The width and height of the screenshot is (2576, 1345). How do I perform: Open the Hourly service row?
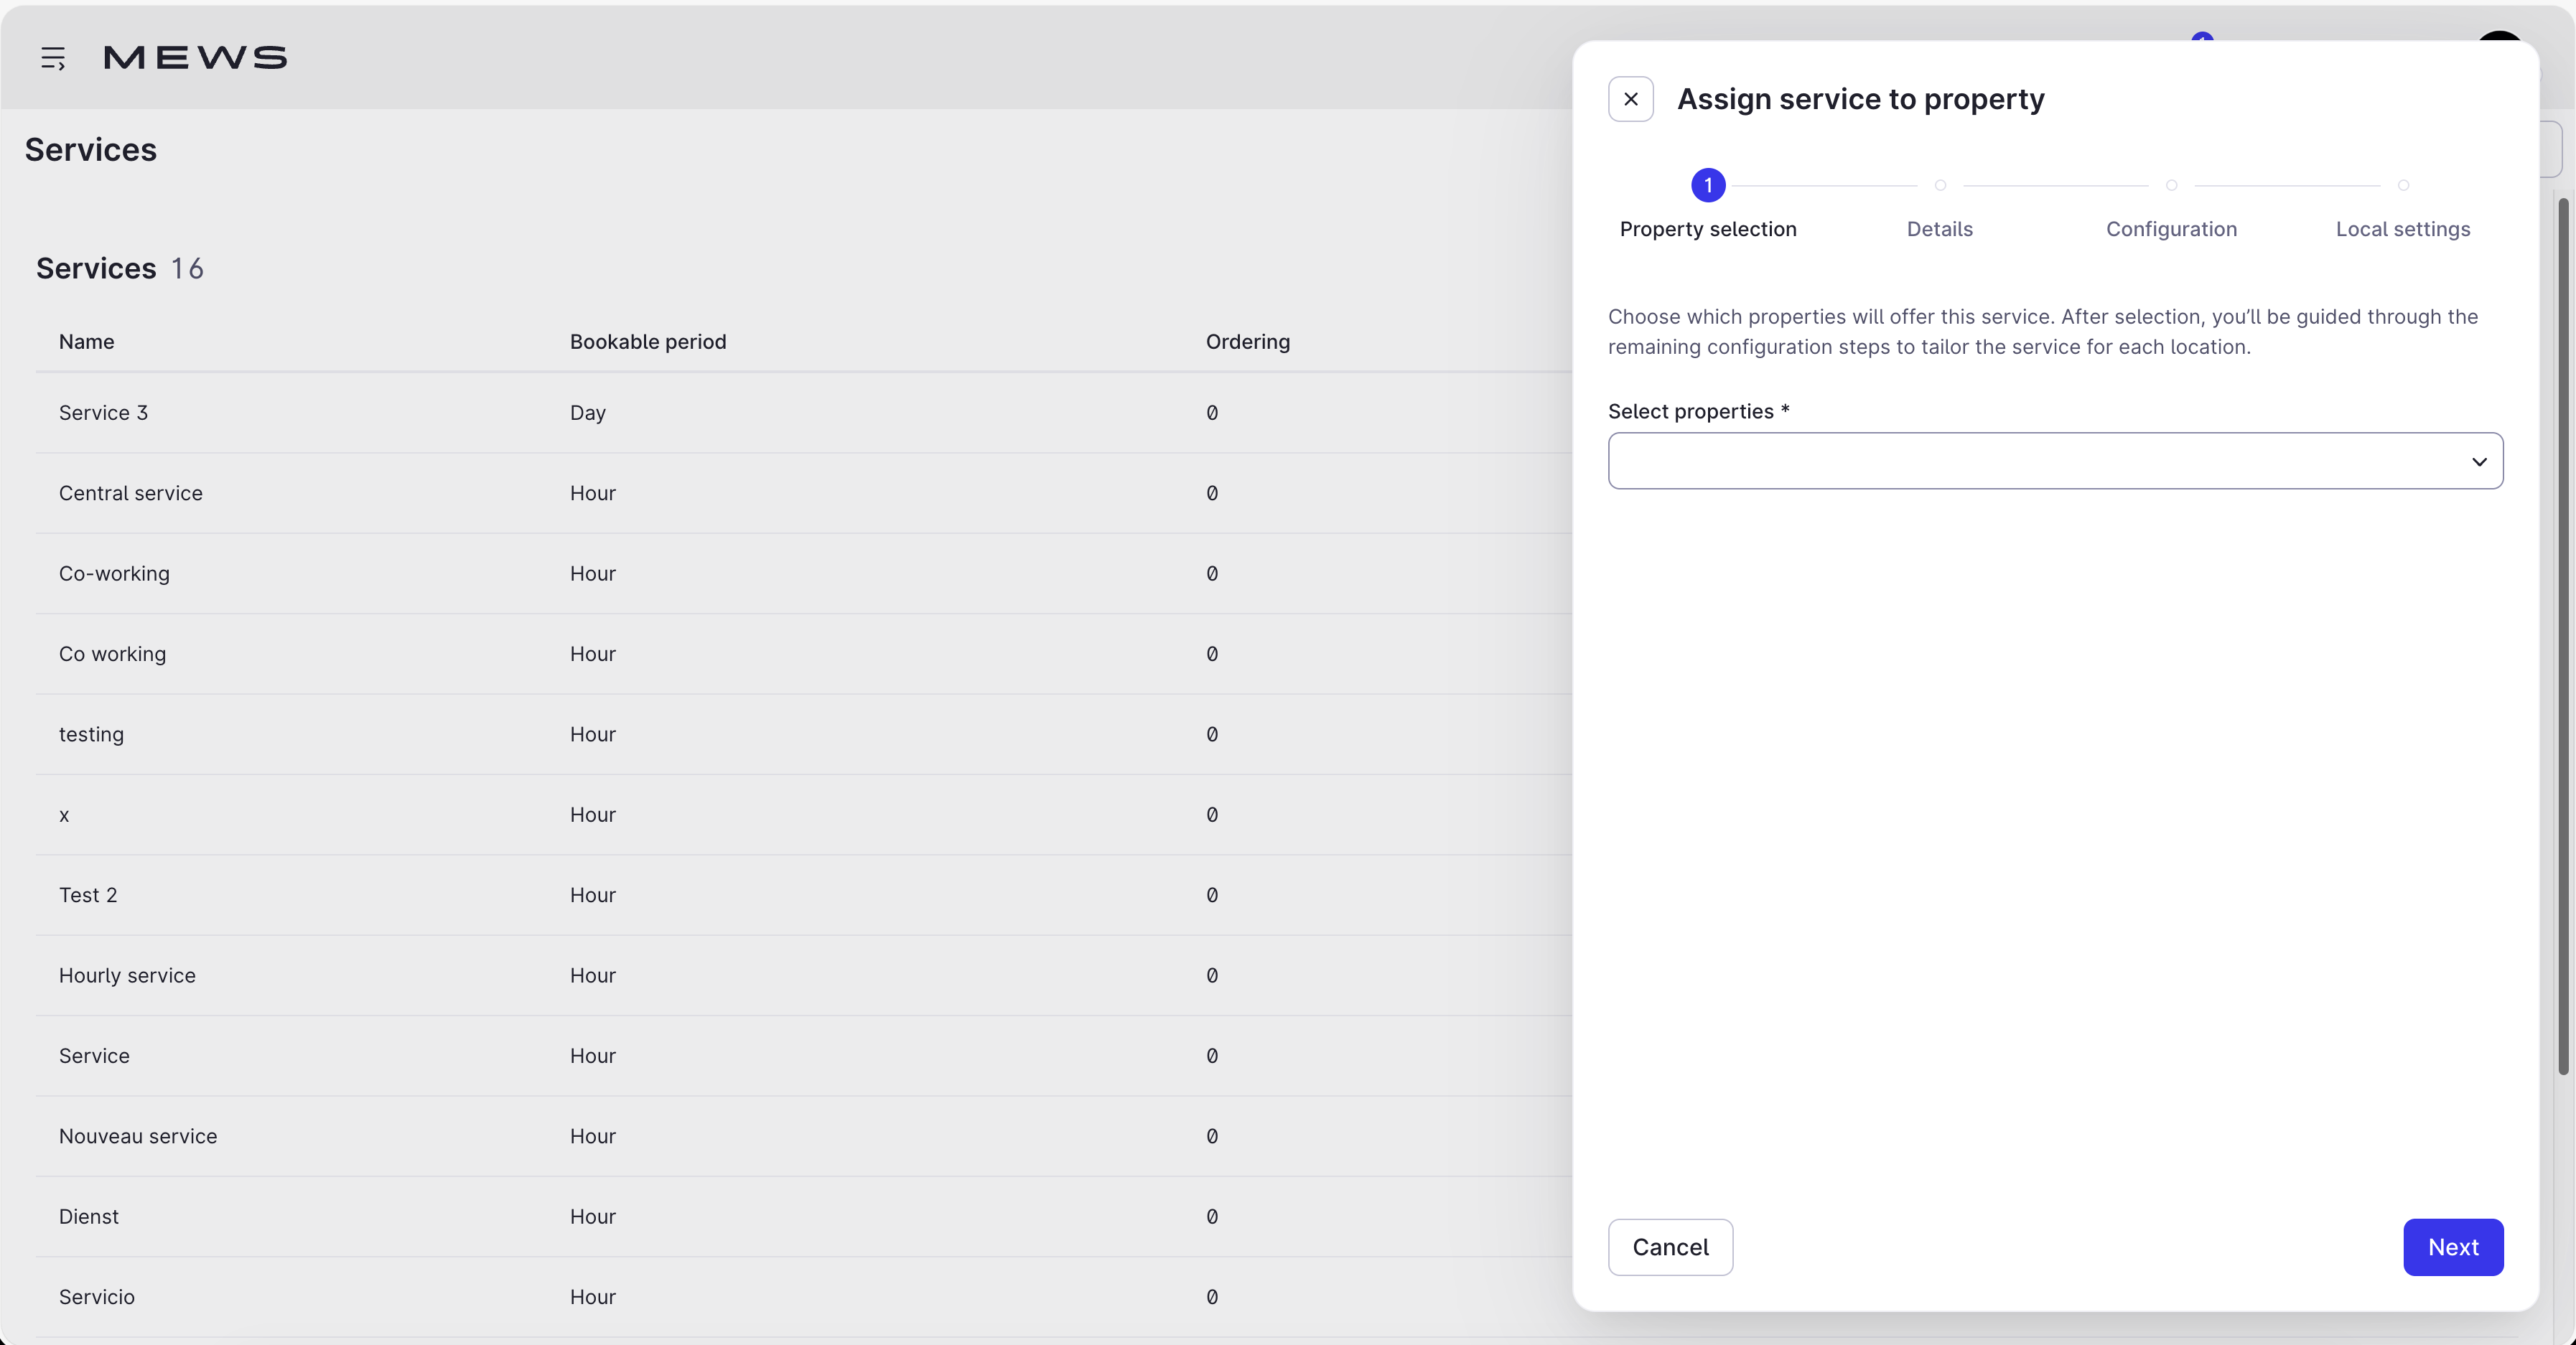pos(804,975)
